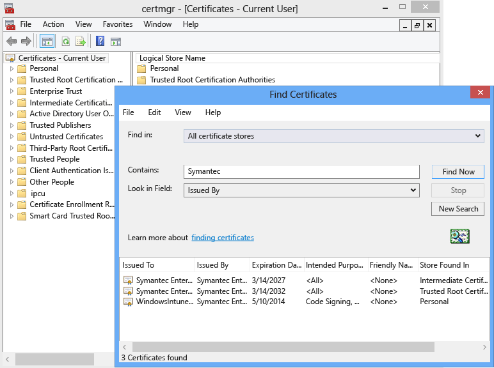
Task: Click the Refresh toolbar icon
Action: 65,41
